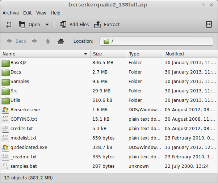Select the Berserker.exe file name
Viewport: 218px width, 183px height.
(25, 110)
